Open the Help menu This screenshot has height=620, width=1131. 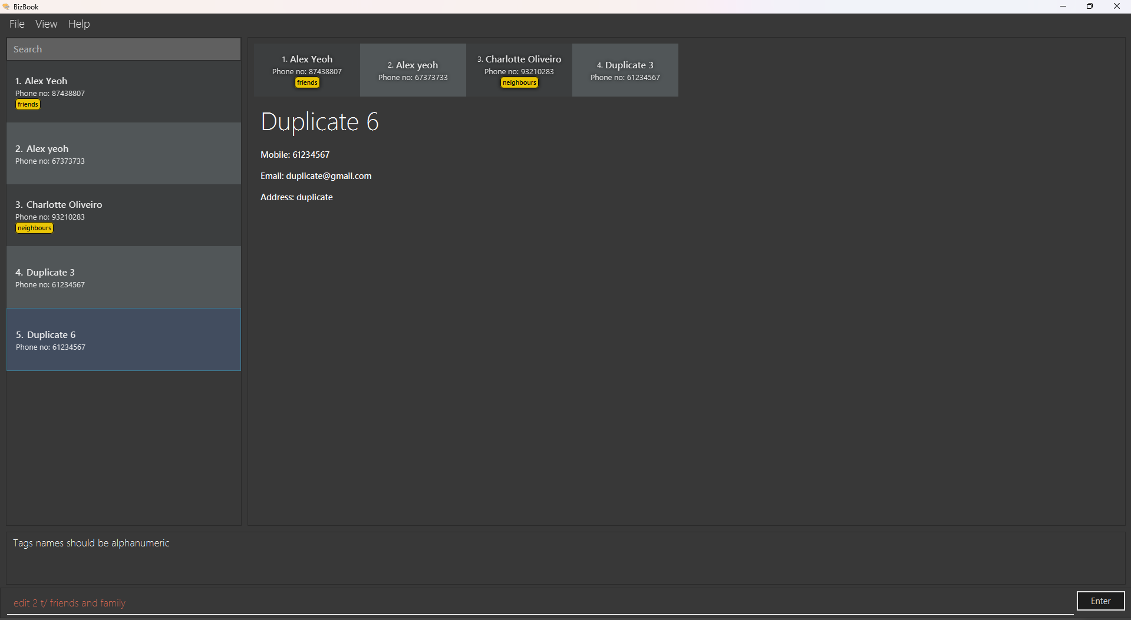[79, 24]
